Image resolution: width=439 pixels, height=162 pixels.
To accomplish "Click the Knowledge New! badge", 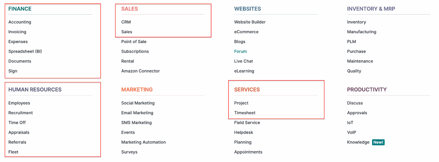I will [x=378, y=143].
